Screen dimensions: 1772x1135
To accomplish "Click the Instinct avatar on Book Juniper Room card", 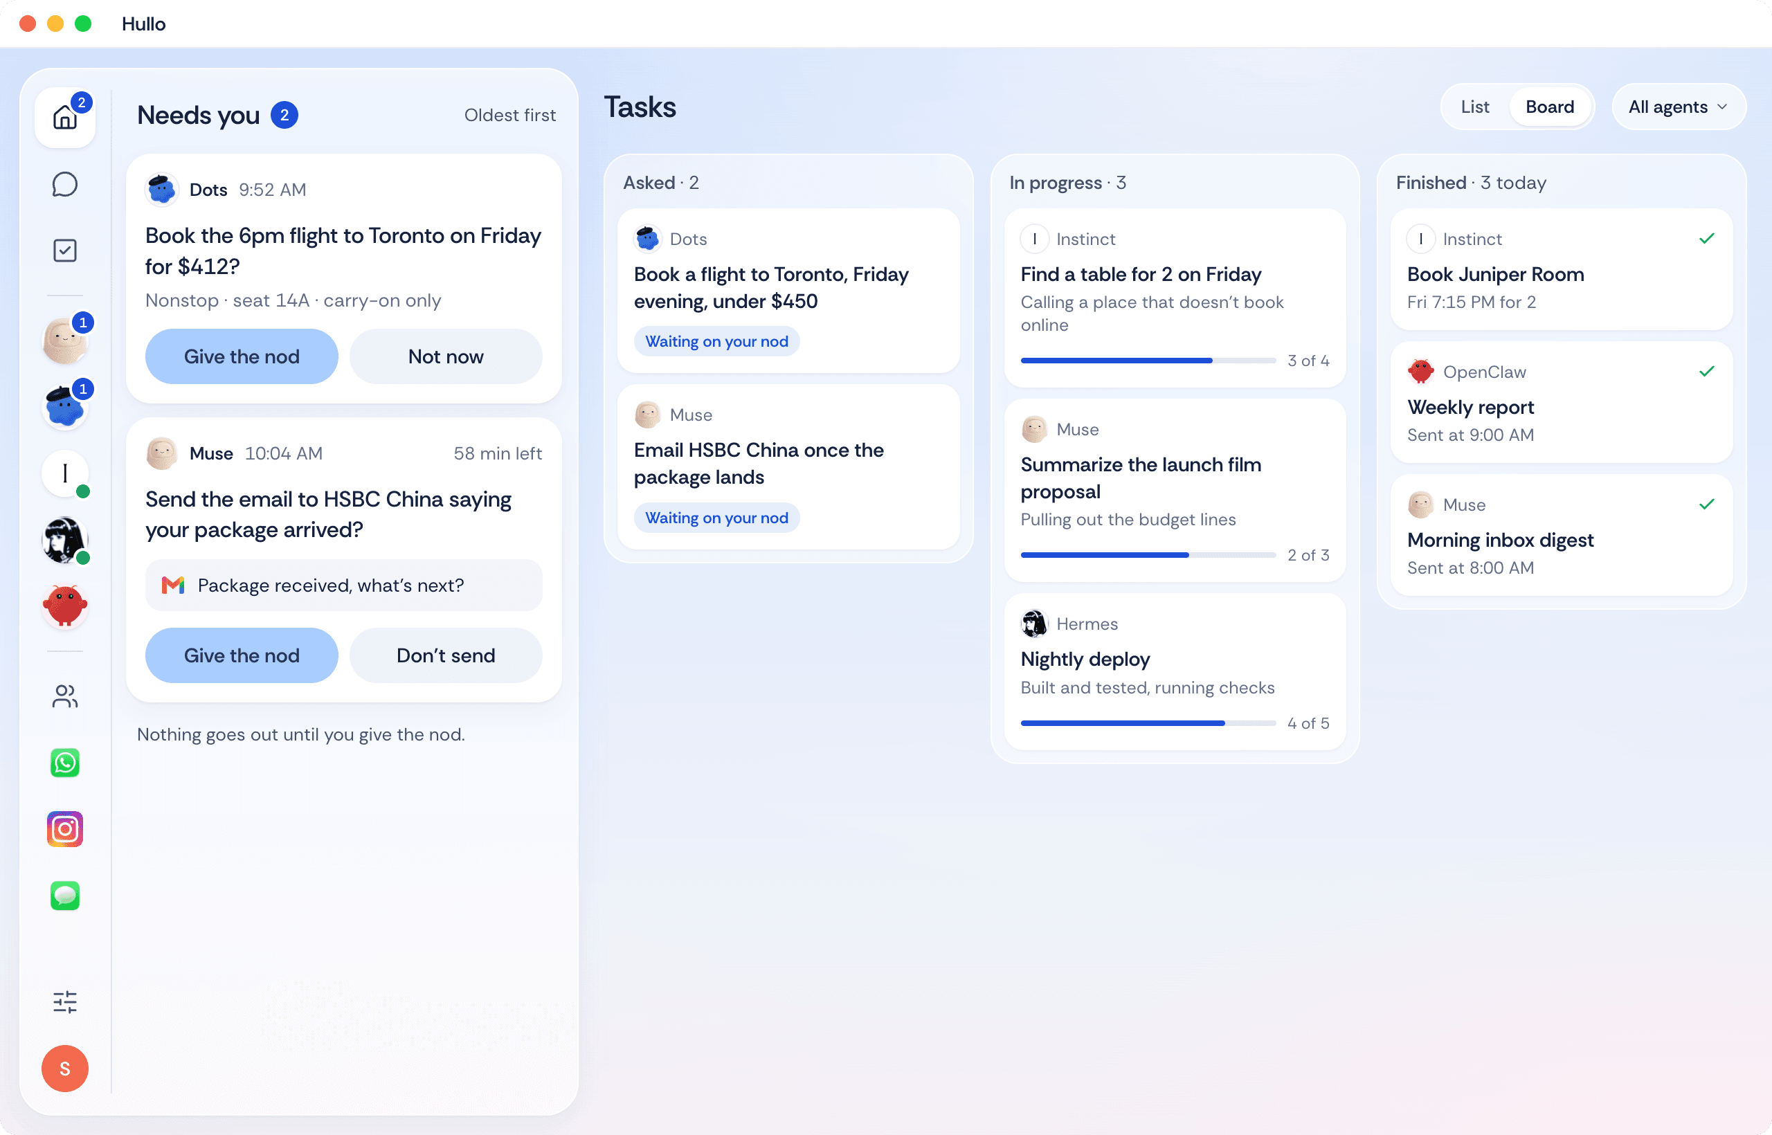I will pos(1420,239).
